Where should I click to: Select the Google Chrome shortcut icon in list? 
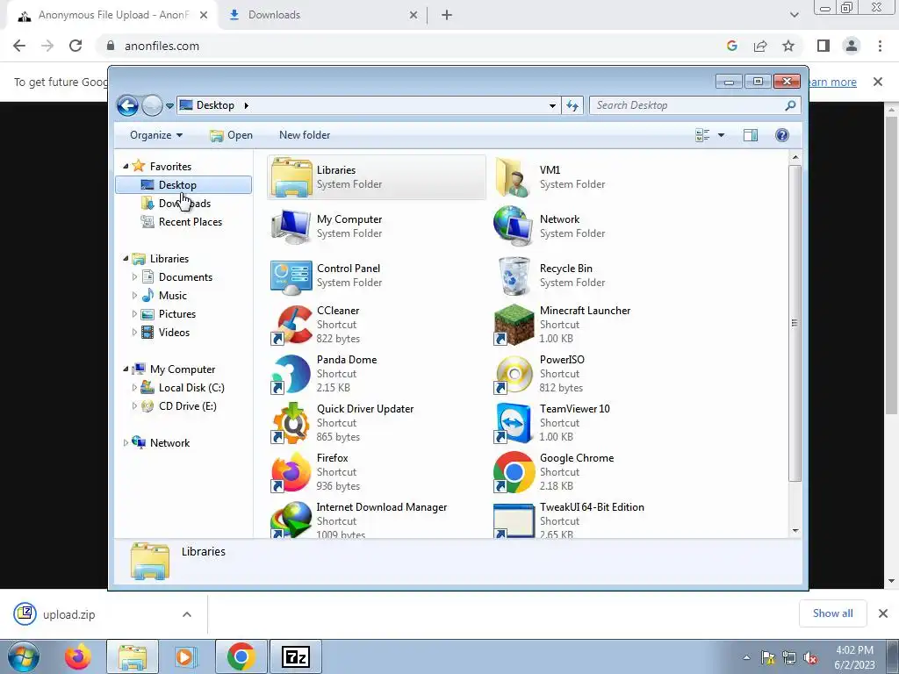click(x=514, y=473)
